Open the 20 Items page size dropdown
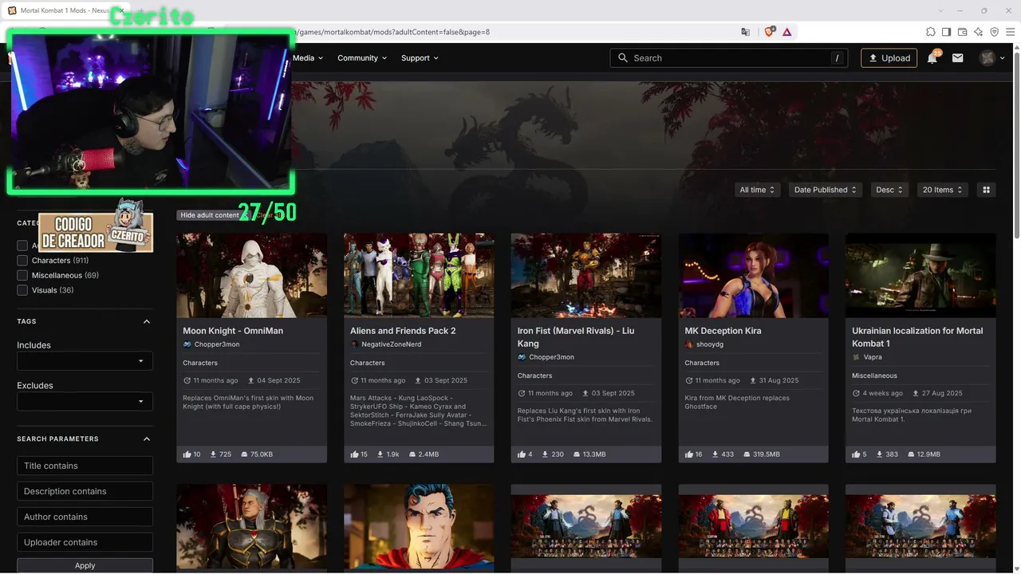 (943, 190)
